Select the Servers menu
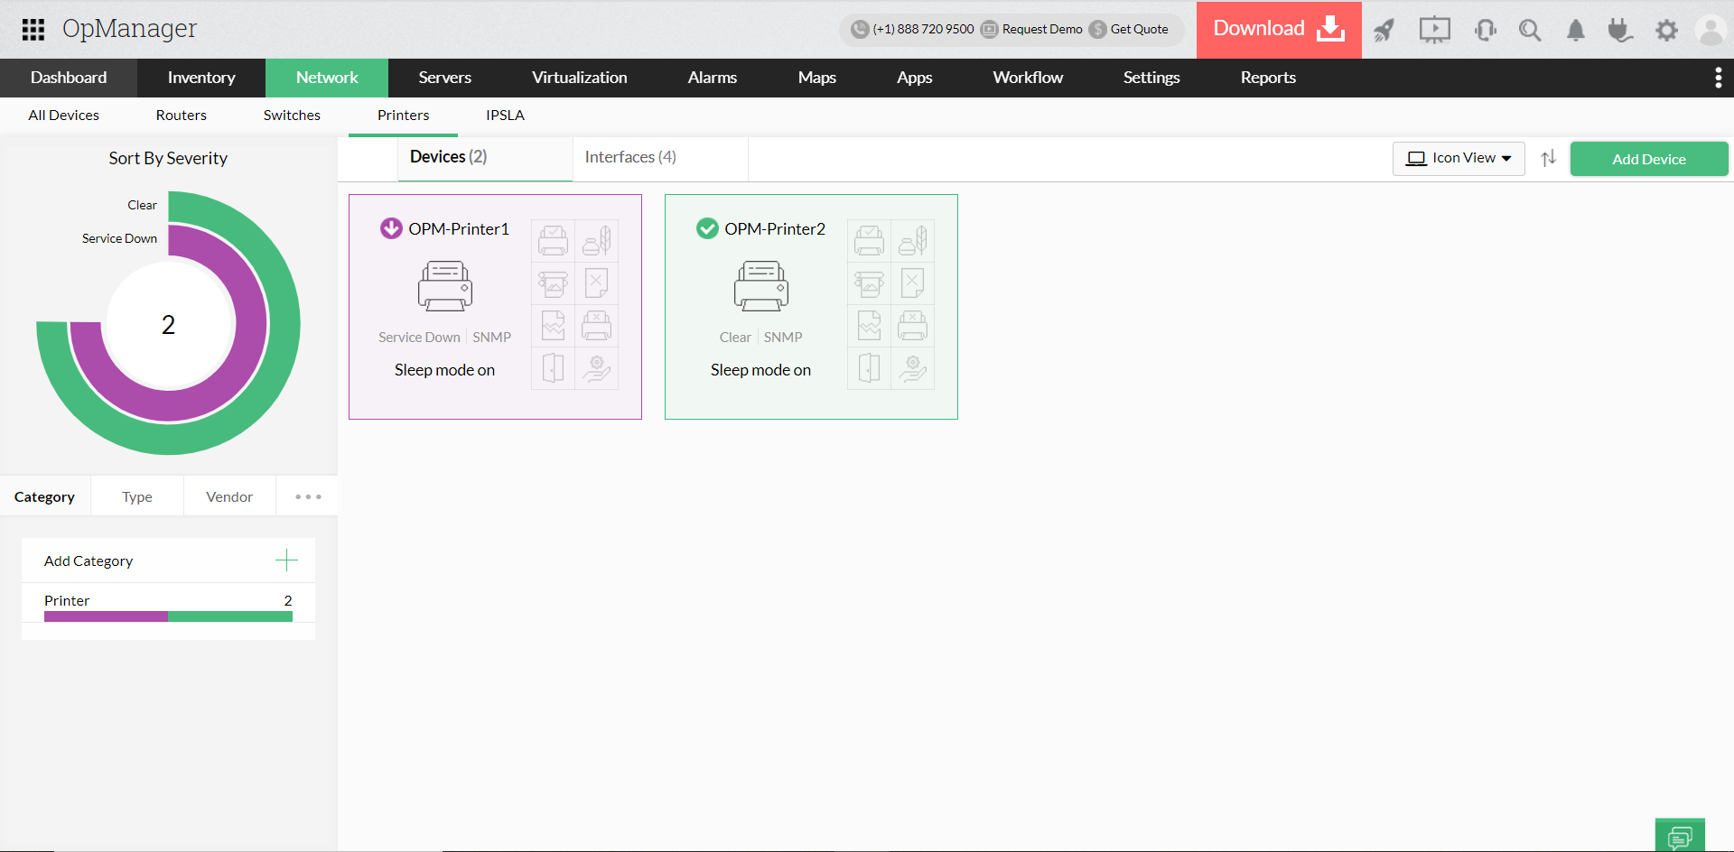Screen dimensions: 1734x852 coord(445,79)
